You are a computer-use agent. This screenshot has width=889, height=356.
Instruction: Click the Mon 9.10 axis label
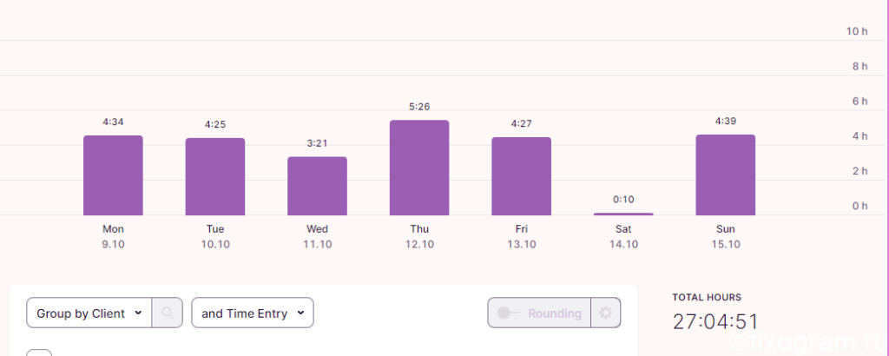(x=114, y=236)
